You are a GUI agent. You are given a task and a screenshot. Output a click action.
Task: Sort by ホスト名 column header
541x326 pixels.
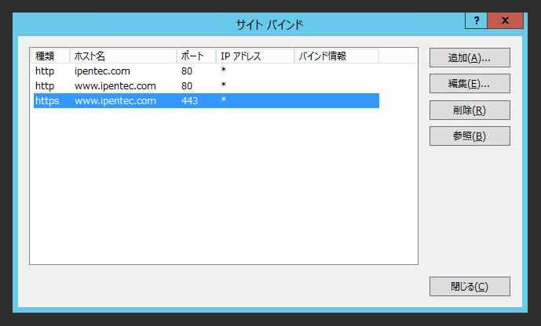coord(123,56)
